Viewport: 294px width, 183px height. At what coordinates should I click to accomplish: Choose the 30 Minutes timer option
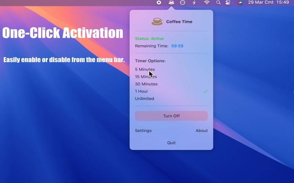coord(146,84)
